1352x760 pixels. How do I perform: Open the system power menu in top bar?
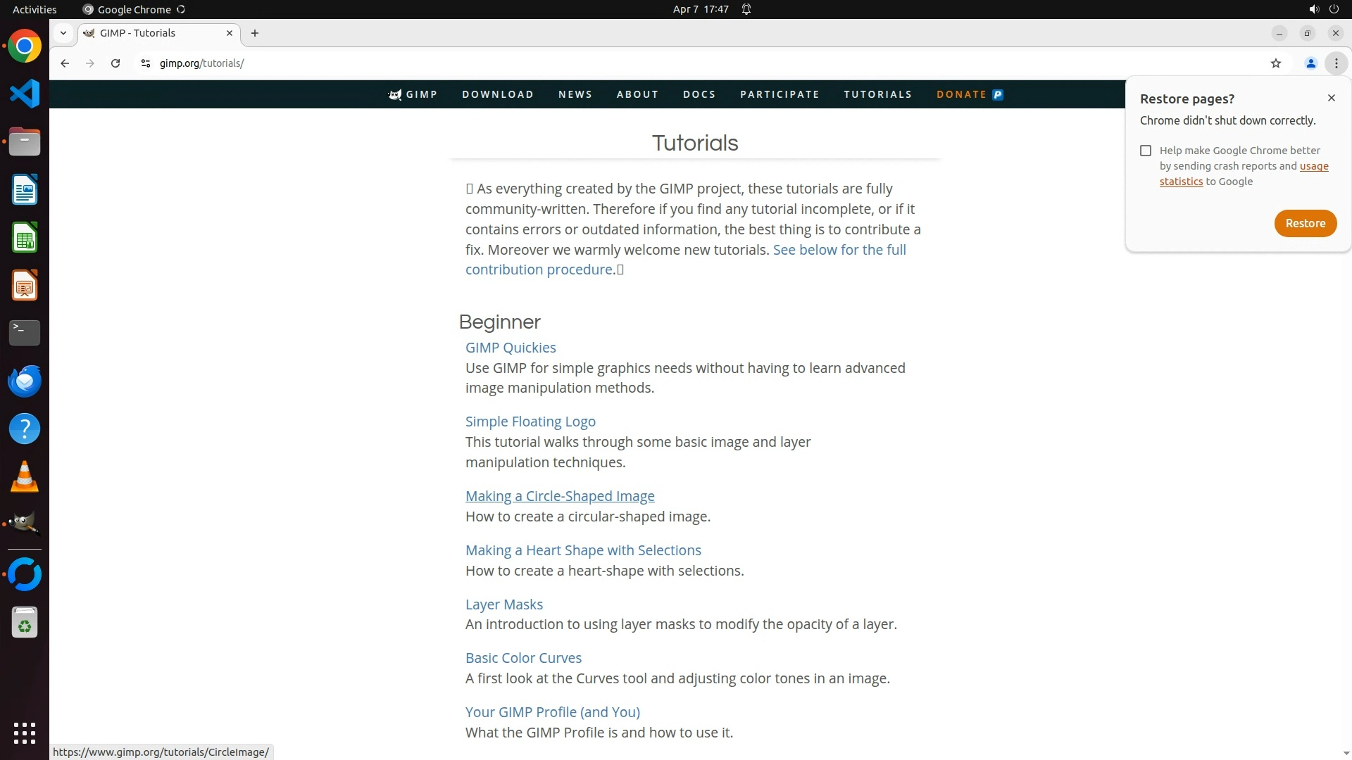tap(1333, 9)
